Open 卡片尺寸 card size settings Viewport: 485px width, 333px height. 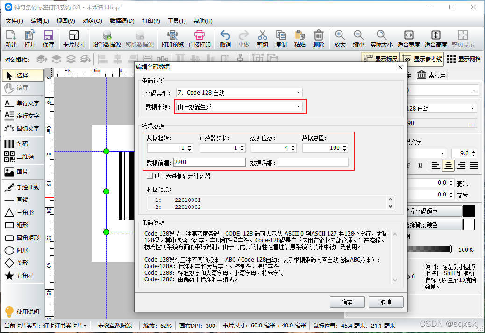pyautogui.click(x=74, y=39)
